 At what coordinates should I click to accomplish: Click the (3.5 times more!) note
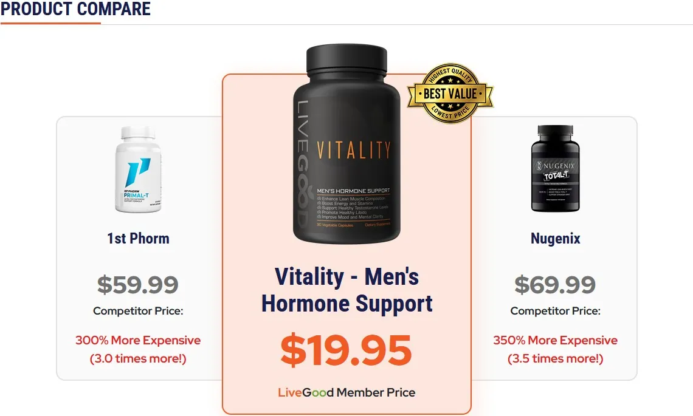pos(555,358)
